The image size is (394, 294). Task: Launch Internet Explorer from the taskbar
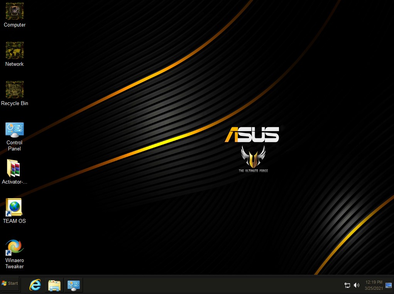tap(35, 285)
